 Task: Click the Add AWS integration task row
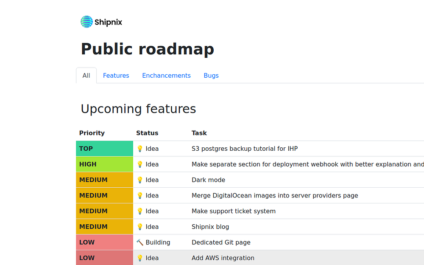point(223,258)
